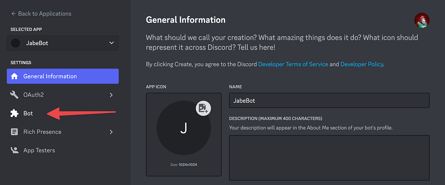Screen dimensions: 445x185
Task: Open the Bot settings page
Action: coord(63,113)
